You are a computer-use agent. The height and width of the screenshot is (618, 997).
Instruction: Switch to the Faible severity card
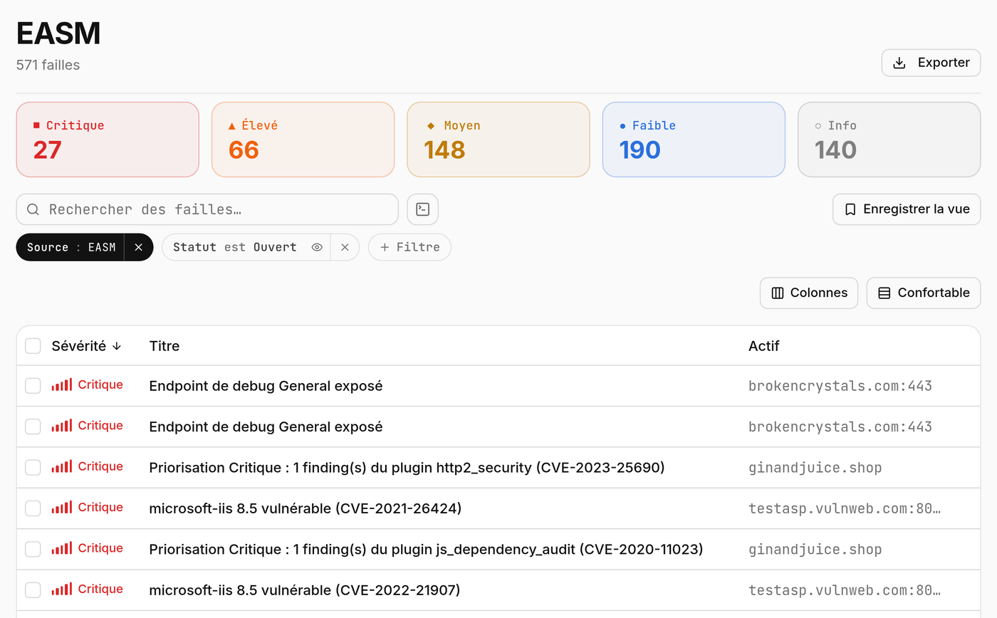tap(694, 140)
